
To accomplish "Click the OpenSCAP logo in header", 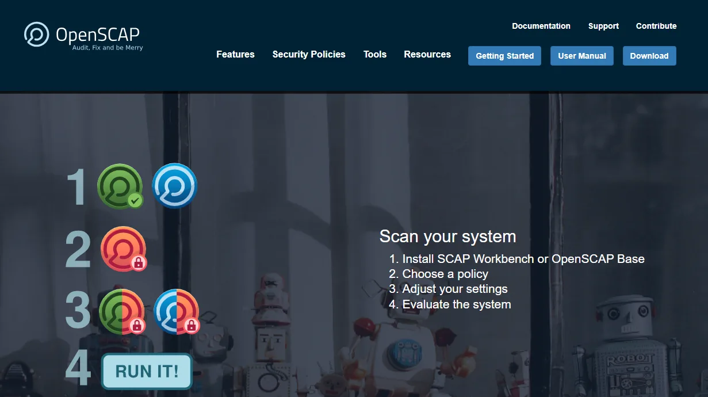I will click(83, 35).
